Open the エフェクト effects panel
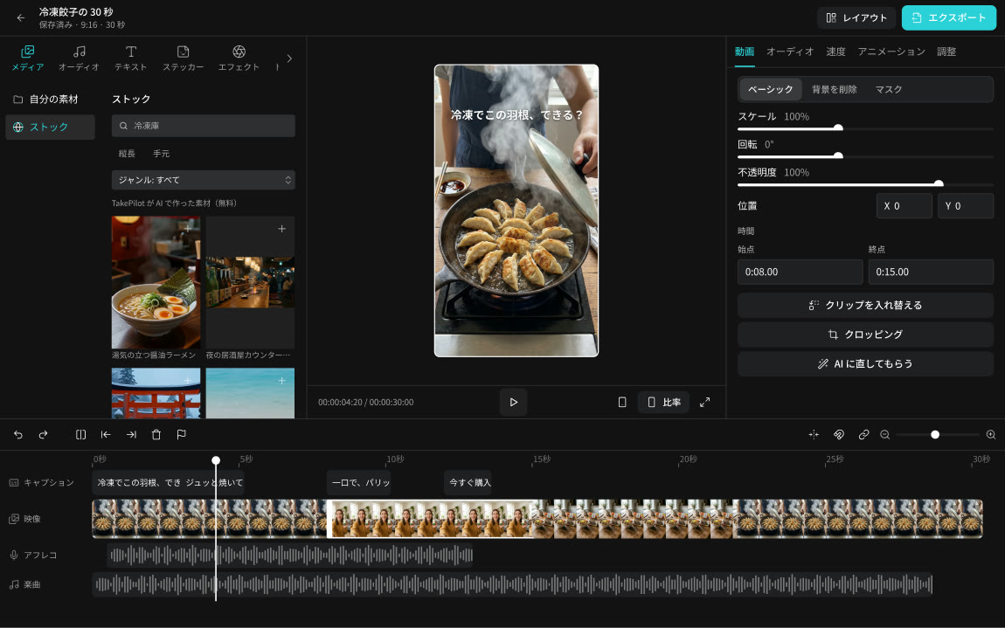This screenshot has height=628, width=1005. coord(239,58)
